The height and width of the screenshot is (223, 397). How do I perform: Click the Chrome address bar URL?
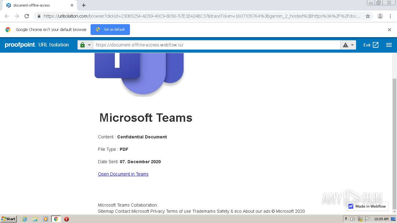(202, 16)
